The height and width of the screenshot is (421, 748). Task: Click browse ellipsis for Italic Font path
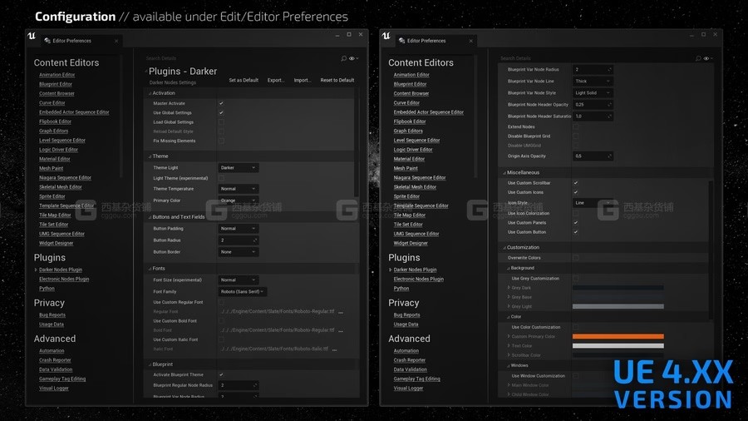click(341, 349)
